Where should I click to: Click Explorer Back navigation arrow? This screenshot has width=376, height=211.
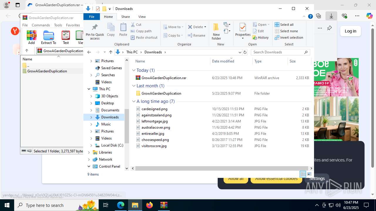coord(89,52)
